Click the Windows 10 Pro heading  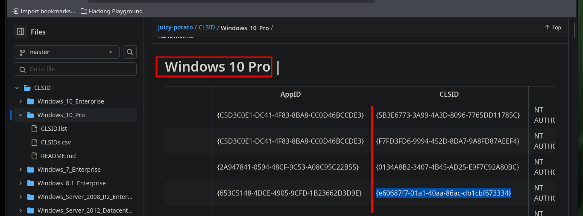(217, 67)
